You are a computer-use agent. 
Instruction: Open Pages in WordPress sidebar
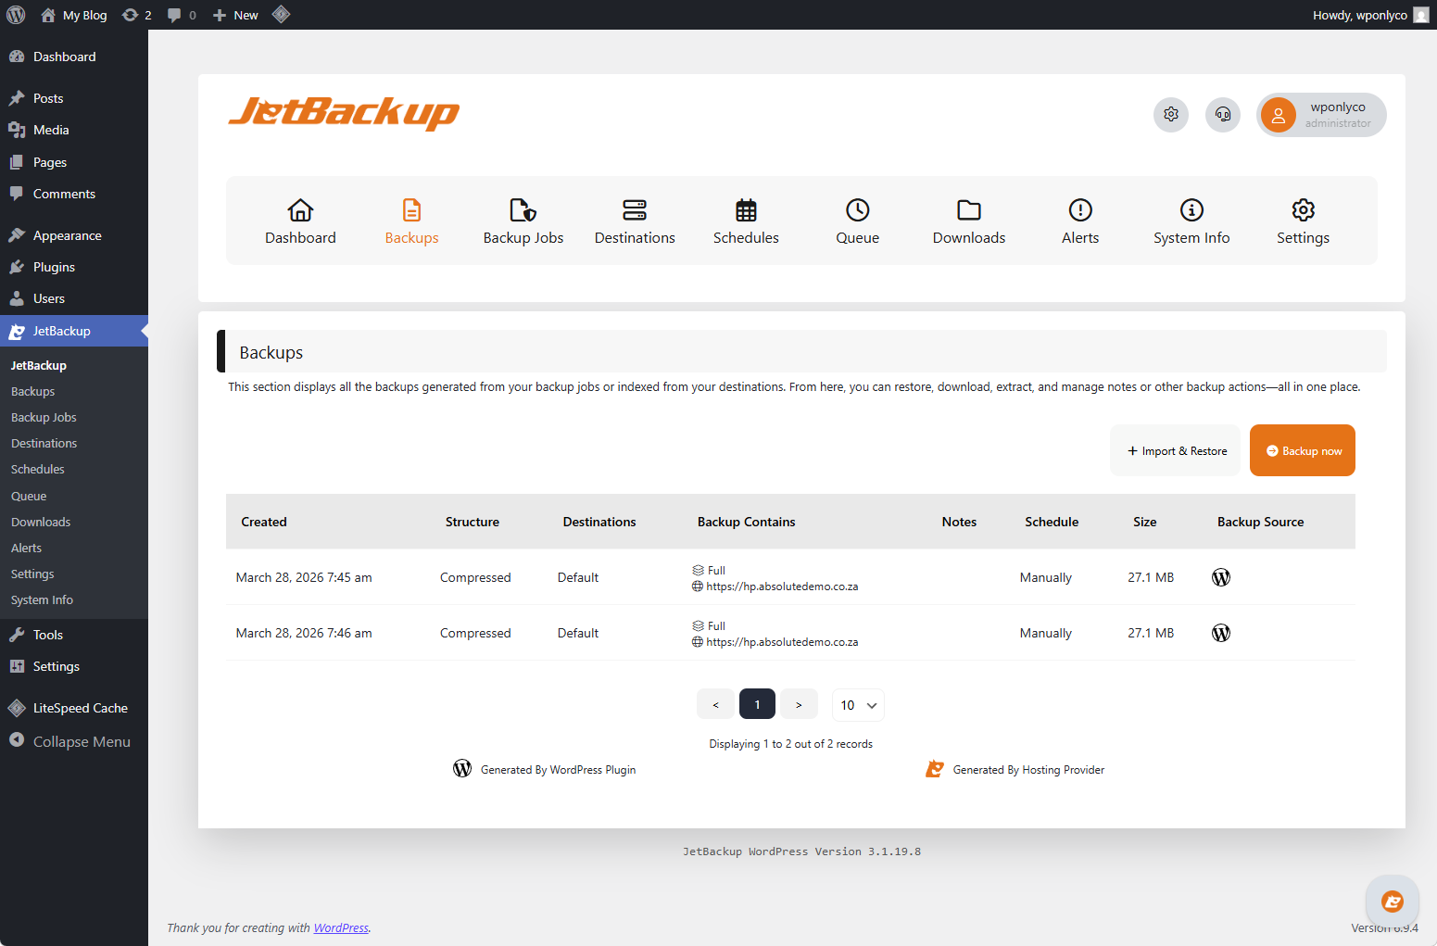click(x=74, y=162)
